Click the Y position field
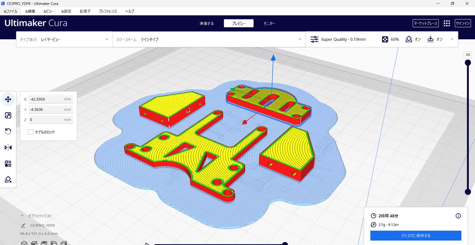 pos(51,110)
